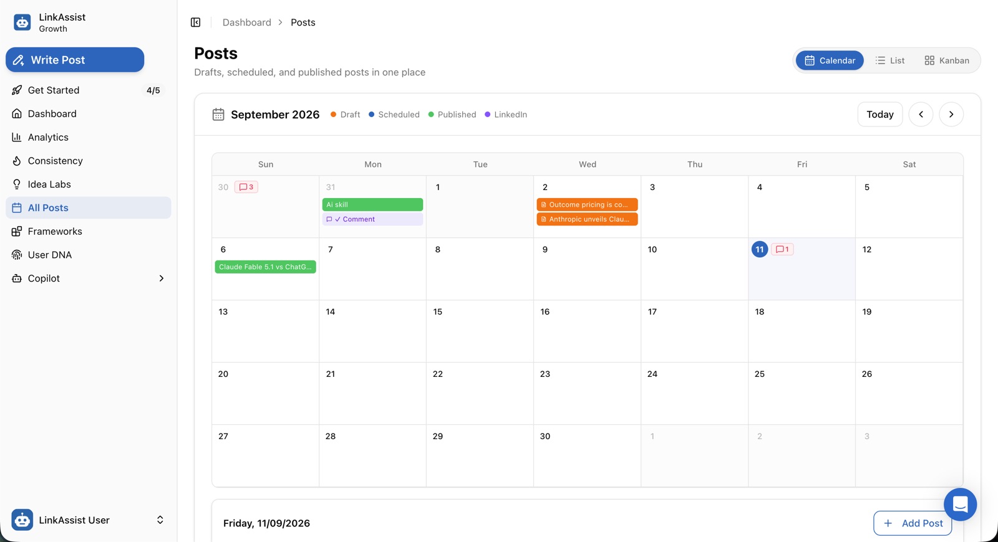Switch to Kanban view
The width and height of the screenshot is (998, 542).
(947, 60)
